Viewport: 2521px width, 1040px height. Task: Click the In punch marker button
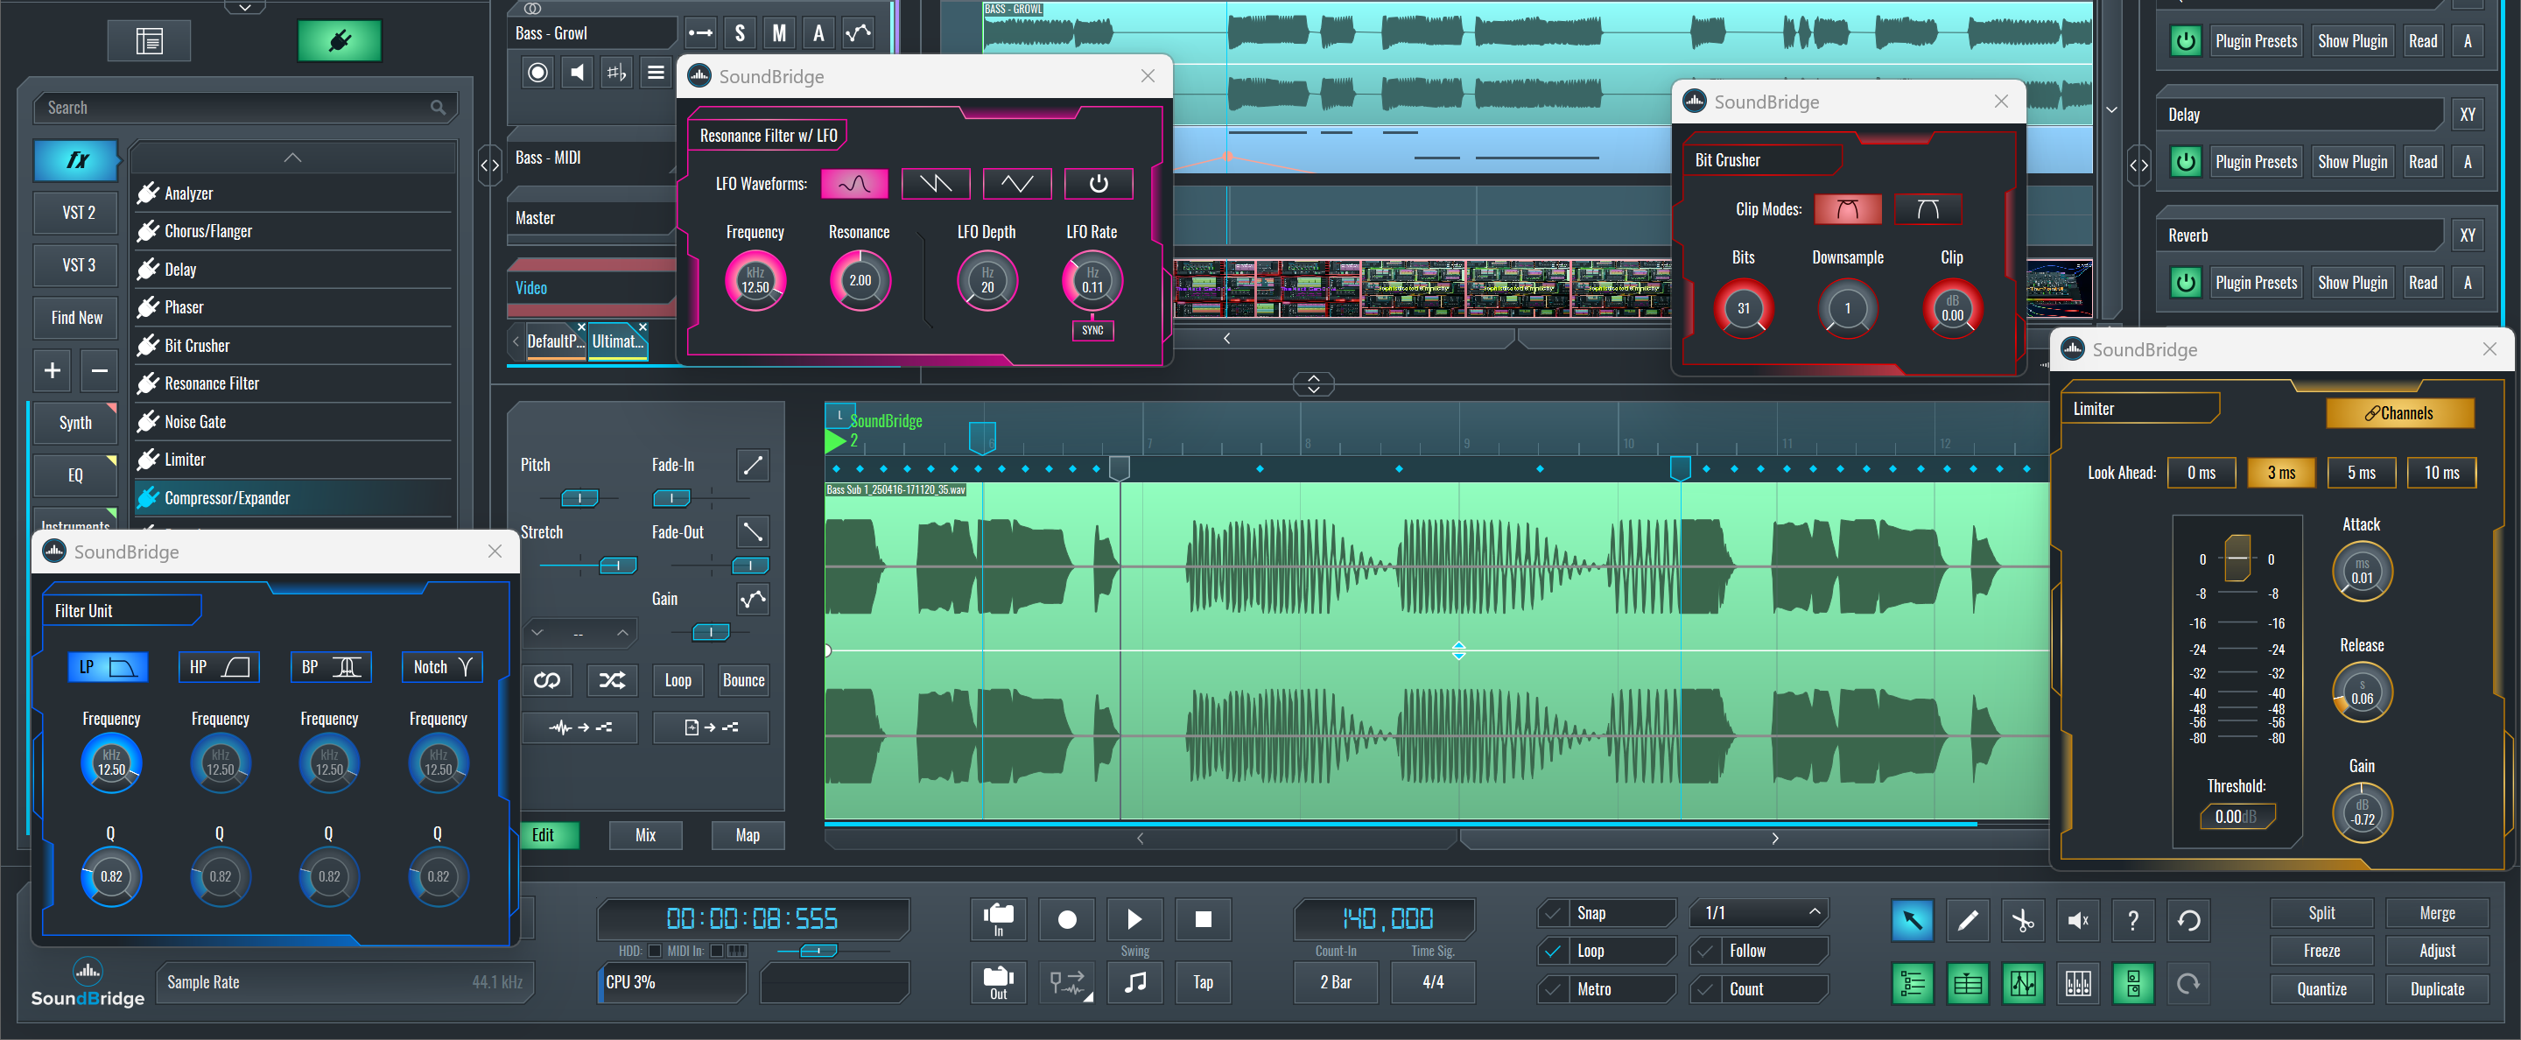pyautogui.click(x=998, y=920)
